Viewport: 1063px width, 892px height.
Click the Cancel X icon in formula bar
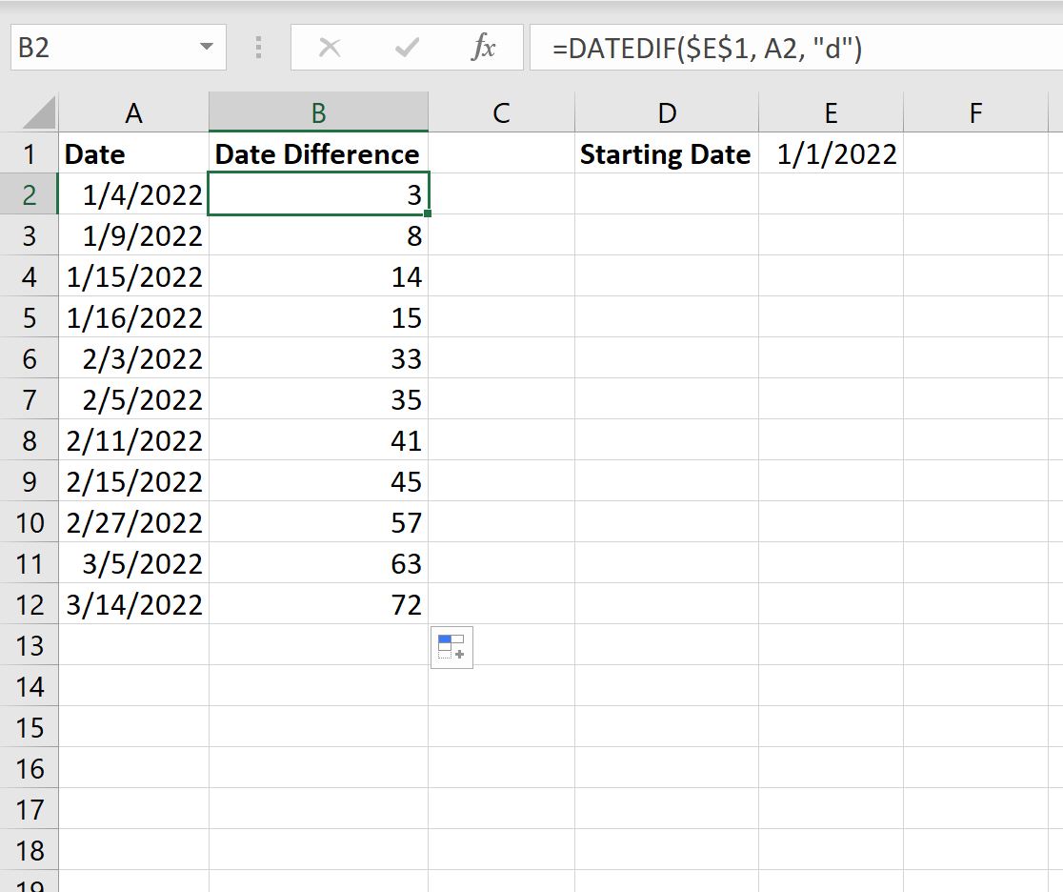pos(330,48)
